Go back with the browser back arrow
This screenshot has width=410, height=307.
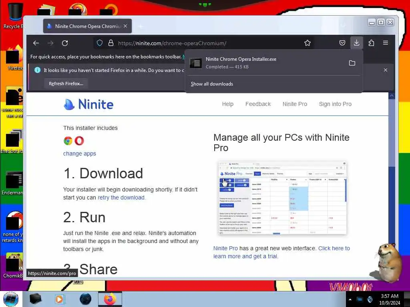click(x=36, y=43)
